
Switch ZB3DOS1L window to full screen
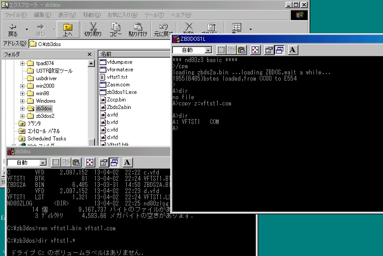coord(255,50)
